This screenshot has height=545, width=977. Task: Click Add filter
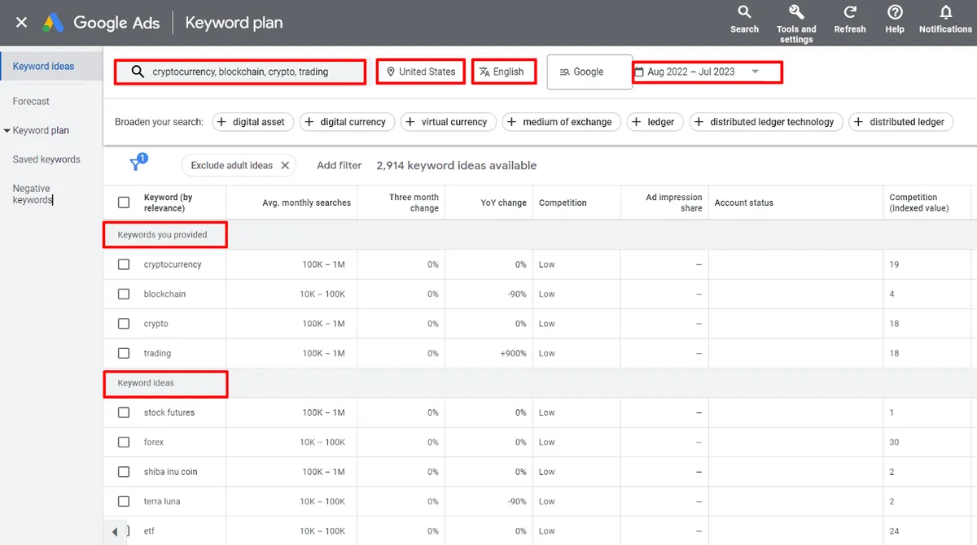tap(339, 165)
